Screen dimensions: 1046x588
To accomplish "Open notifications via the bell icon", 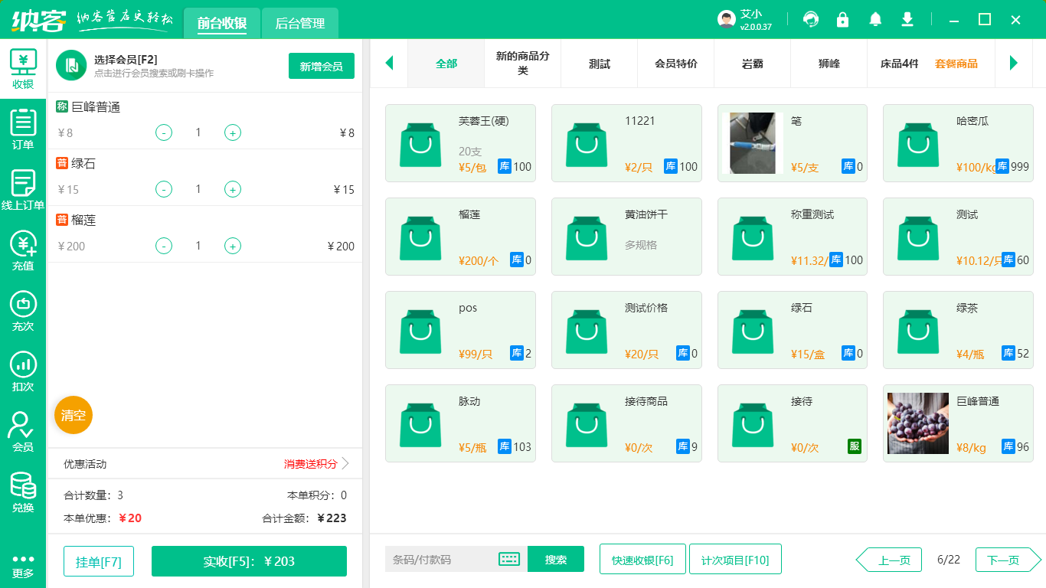I will [x=875, y=19].
